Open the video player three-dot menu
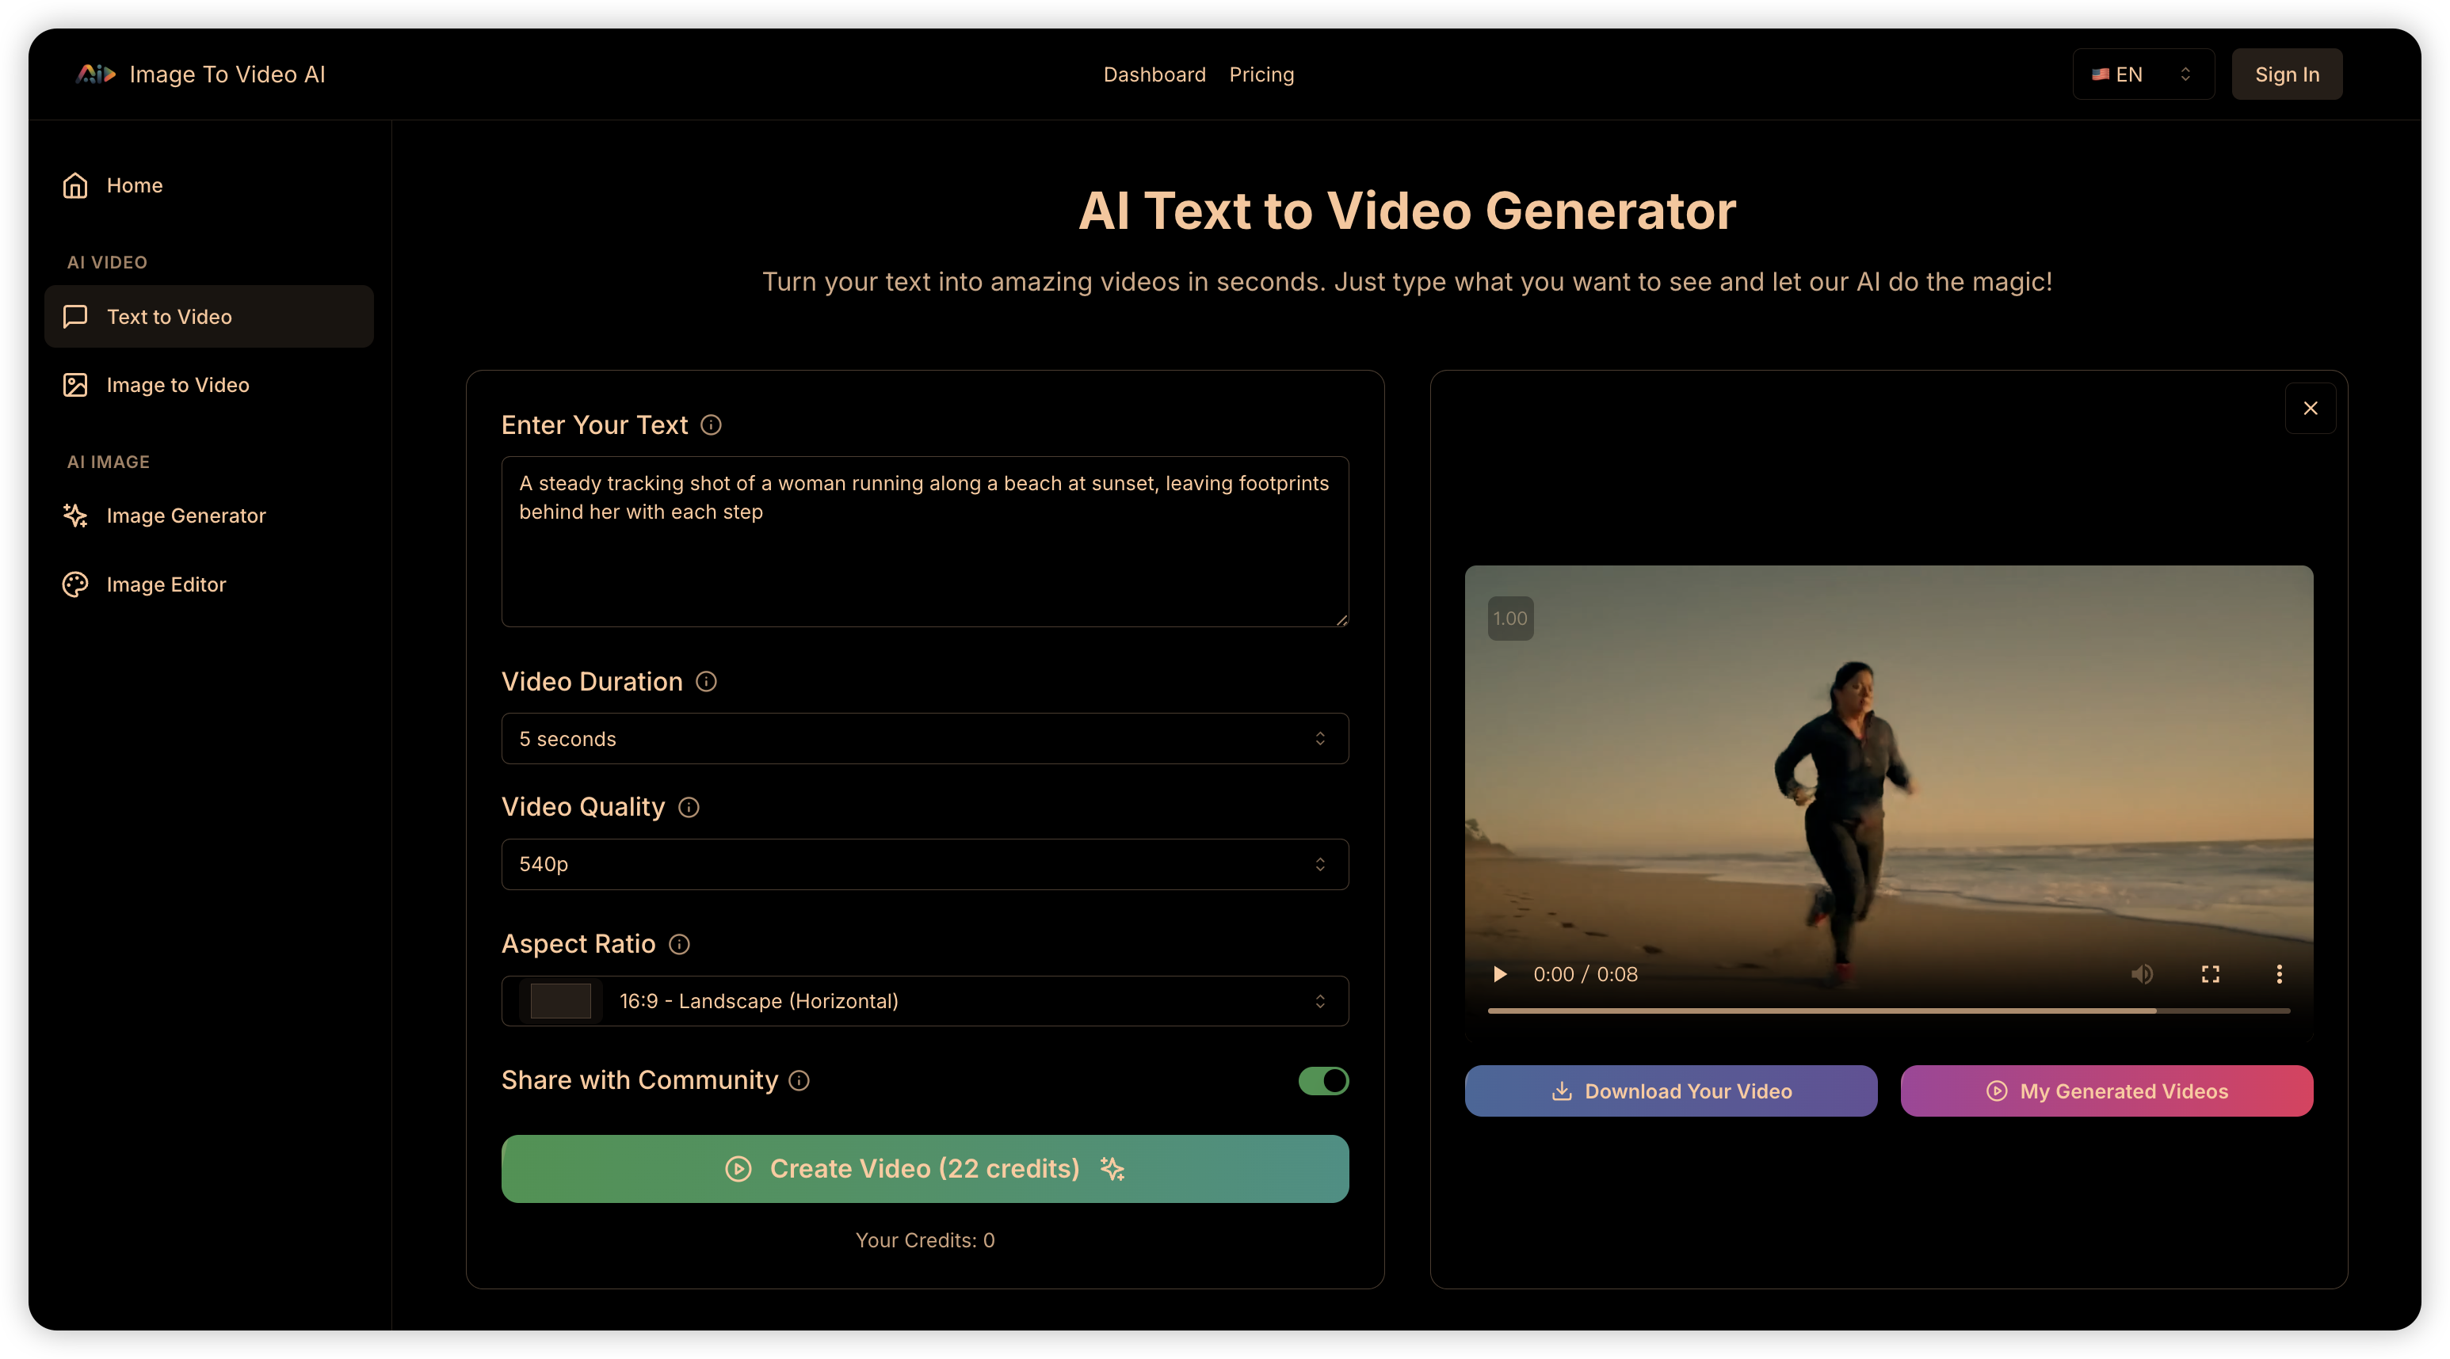 point(2279,974)
